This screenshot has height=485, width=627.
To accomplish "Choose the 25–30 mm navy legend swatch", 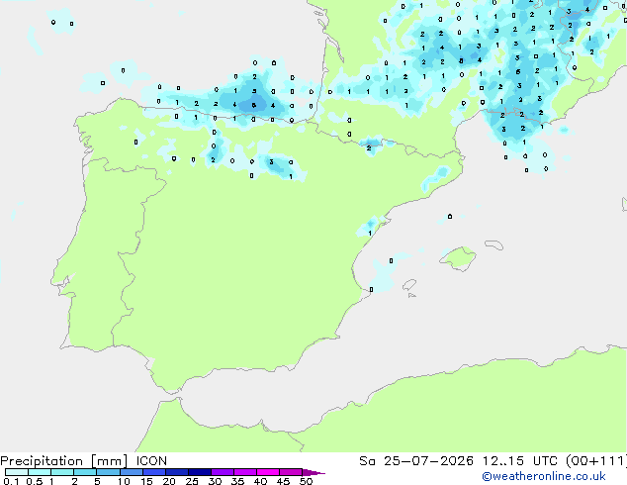I will click(x=199, y=472).
